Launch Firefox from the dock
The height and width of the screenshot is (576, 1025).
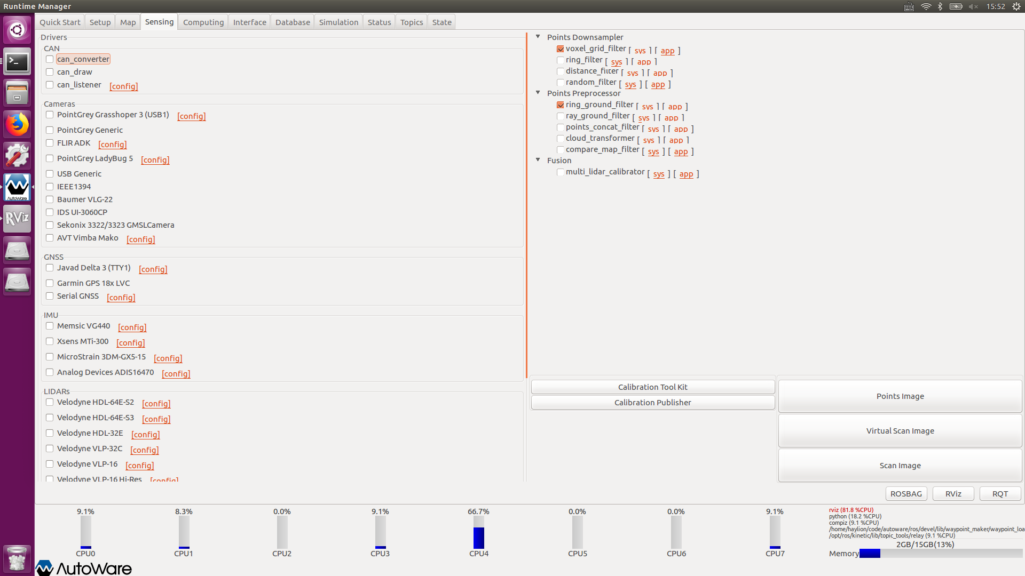(x=17, y=125)
